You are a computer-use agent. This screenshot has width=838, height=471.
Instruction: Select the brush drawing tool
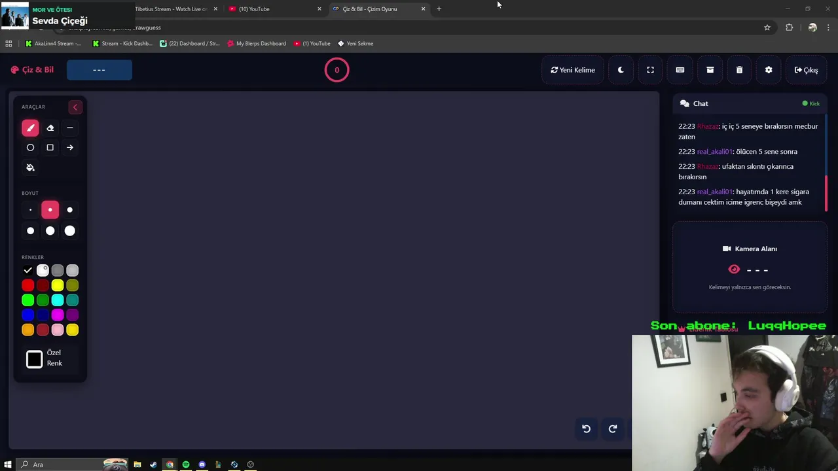(30, 128)
